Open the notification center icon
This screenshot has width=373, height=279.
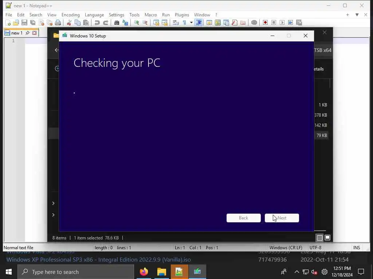(x=361, y=272)
